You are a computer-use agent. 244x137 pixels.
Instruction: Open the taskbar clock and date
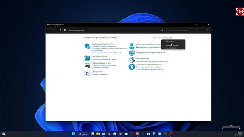point(238,134)
